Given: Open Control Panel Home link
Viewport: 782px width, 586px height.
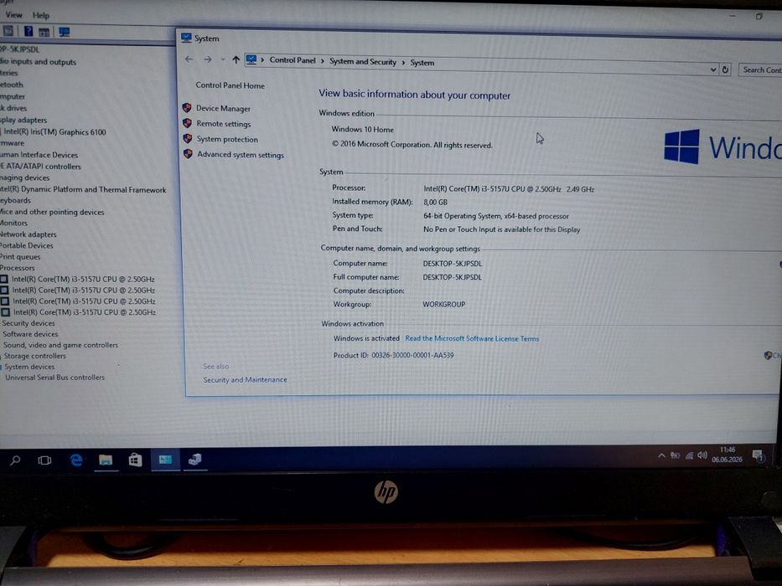Looking at the screenshot, I should coord(230,85).
